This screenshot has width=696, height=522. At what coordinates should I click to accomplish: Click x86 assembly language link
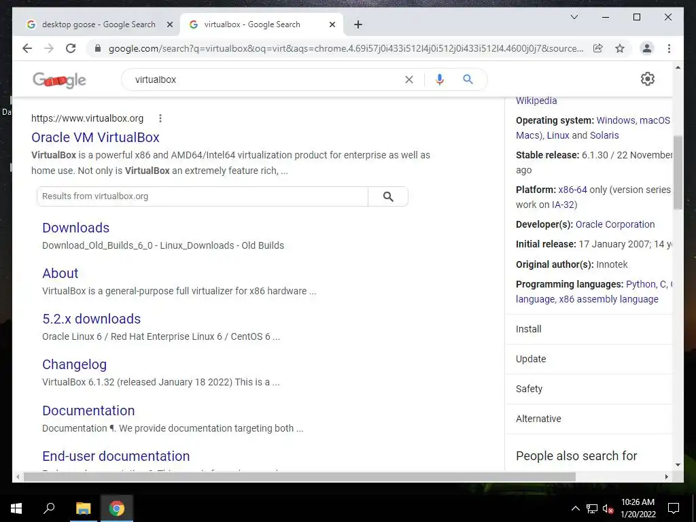pyautogui.click(x=608, y=299)
